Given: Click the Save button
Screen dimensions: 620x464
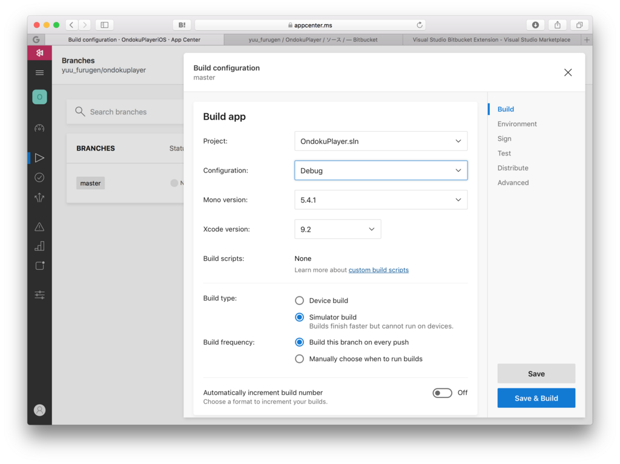Looking at the screenshot, I should coord(536,373).
